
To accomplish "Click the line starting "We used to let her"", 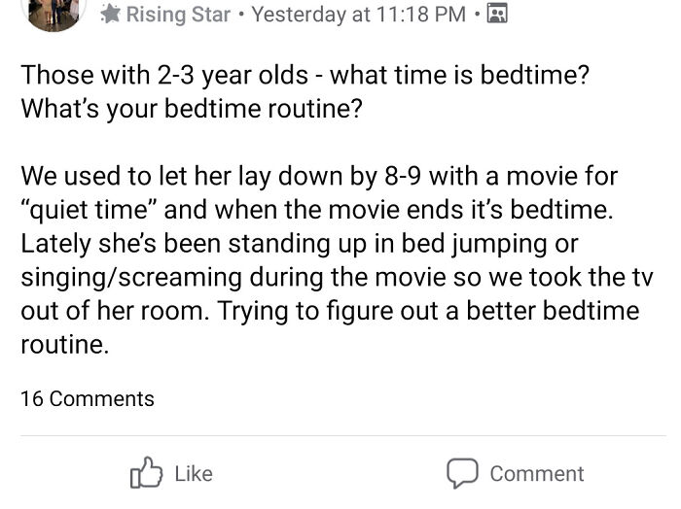I will click(x=319, y=177).
